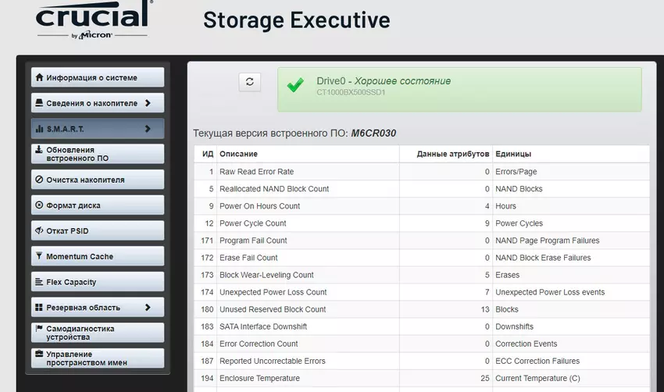Expand the Резервная область arrow
This screenshot has width=664, height=392.
point(148,308)
